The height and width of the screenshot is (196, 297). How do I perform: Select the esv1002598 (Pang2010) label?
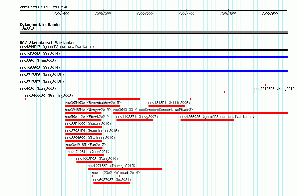[x=97, y=159]
